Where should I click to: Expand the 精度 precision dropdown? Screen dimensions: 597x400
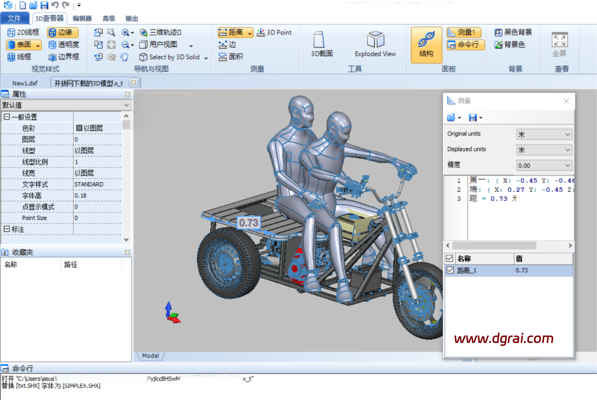[x=544, y=165]
